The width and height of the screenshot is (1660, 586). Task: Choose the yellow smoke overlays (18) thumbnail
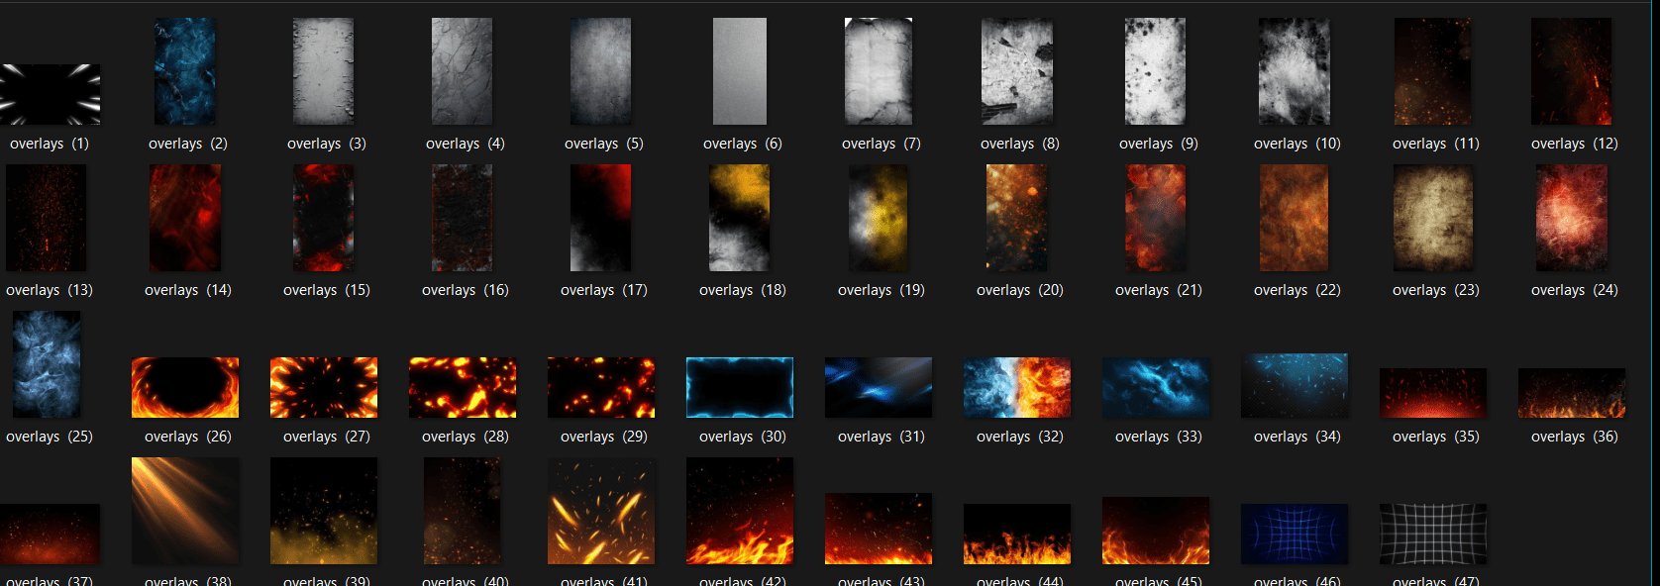click(740, 218)
